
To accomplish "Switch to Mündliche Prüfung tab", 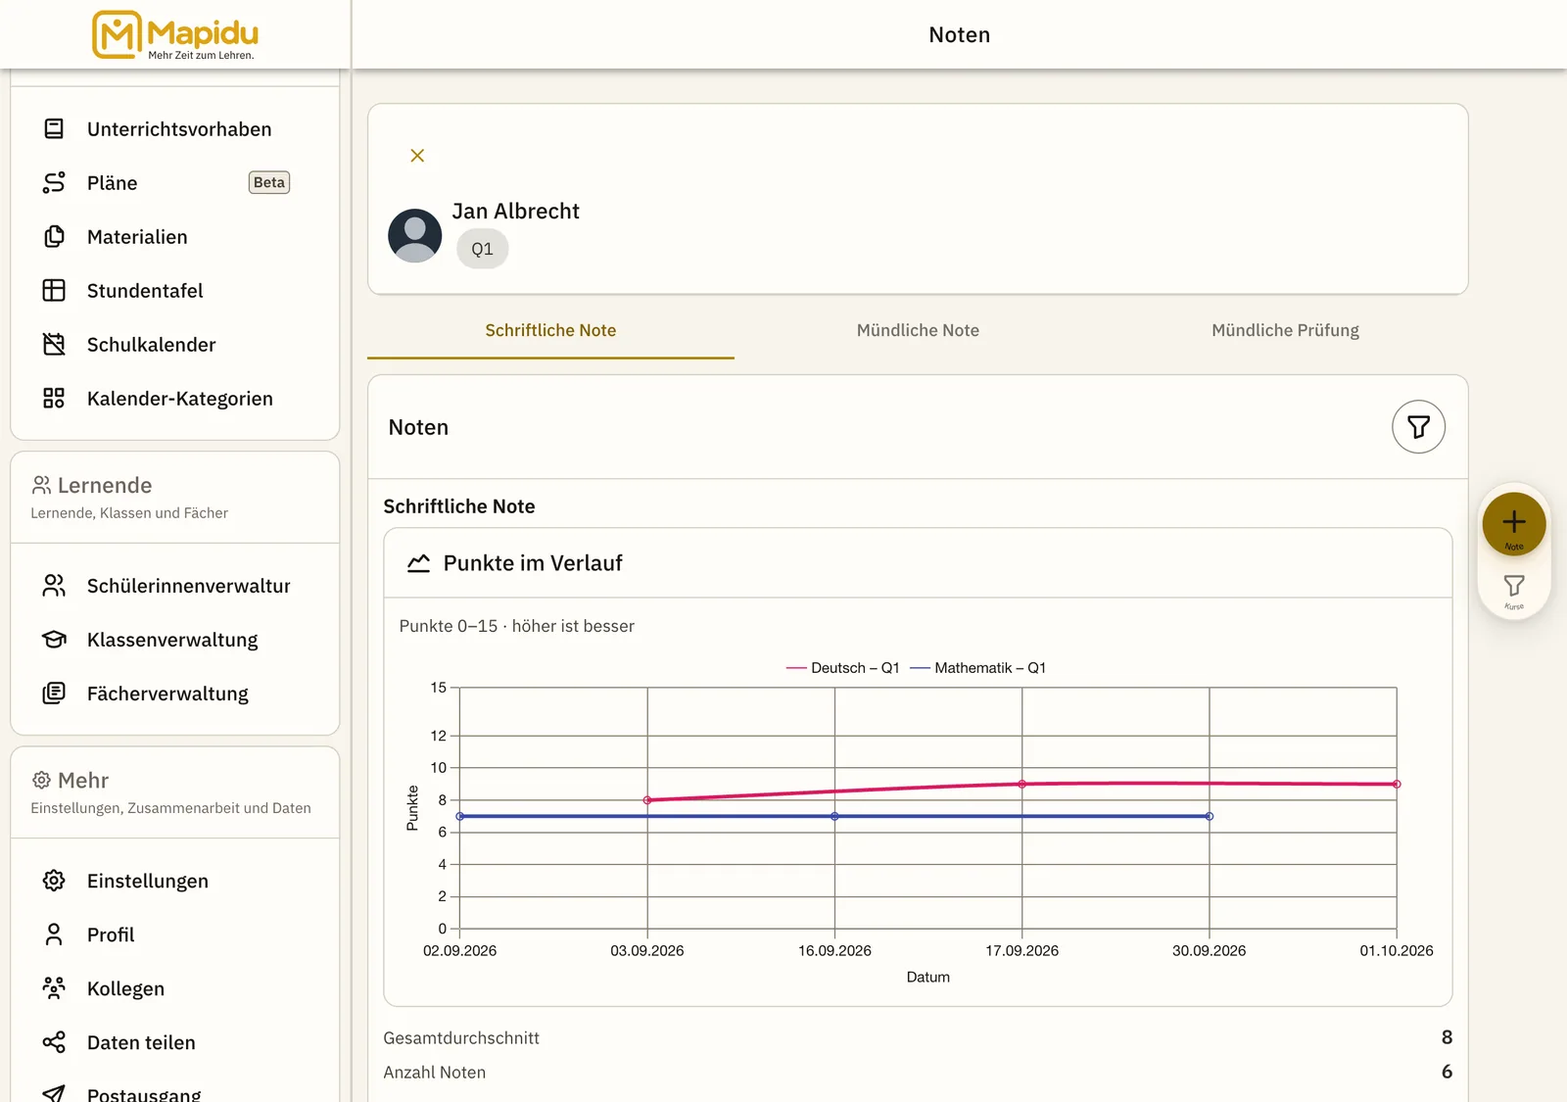I will [x=1285, y=331].
